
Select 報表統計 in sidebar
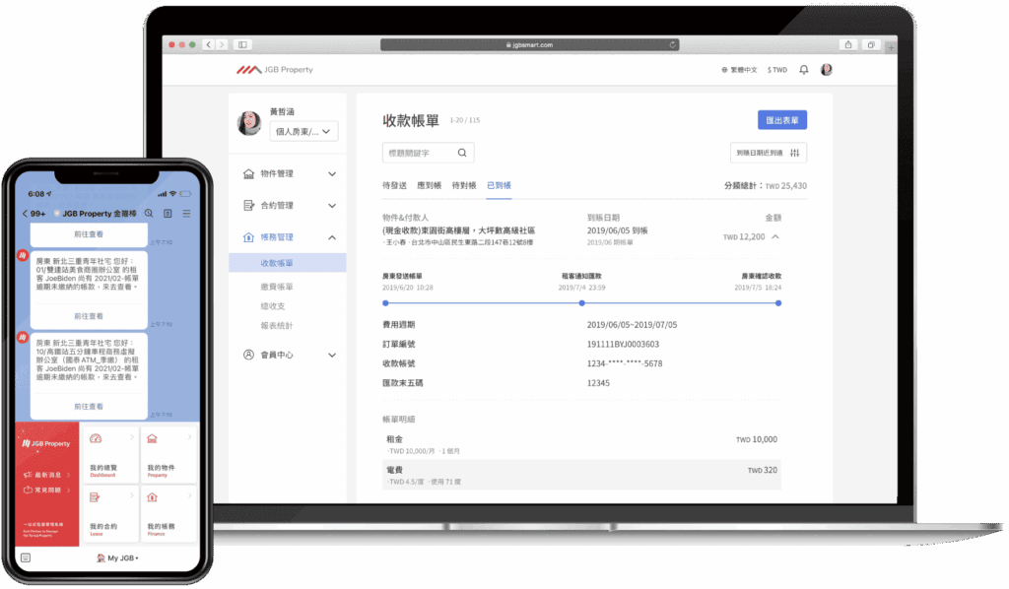click(277, 325)
